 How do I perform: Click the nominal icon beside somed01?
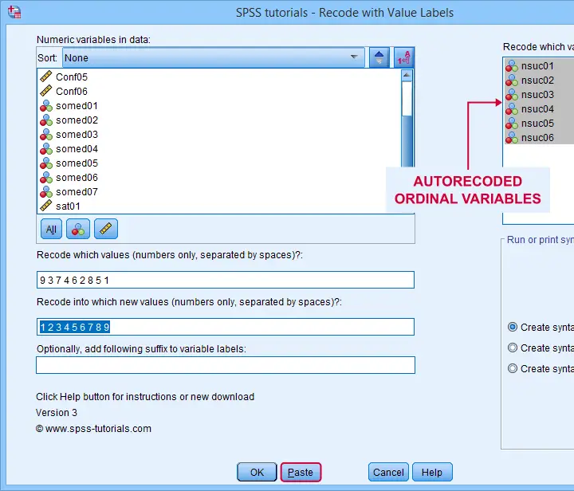point(46,106)
